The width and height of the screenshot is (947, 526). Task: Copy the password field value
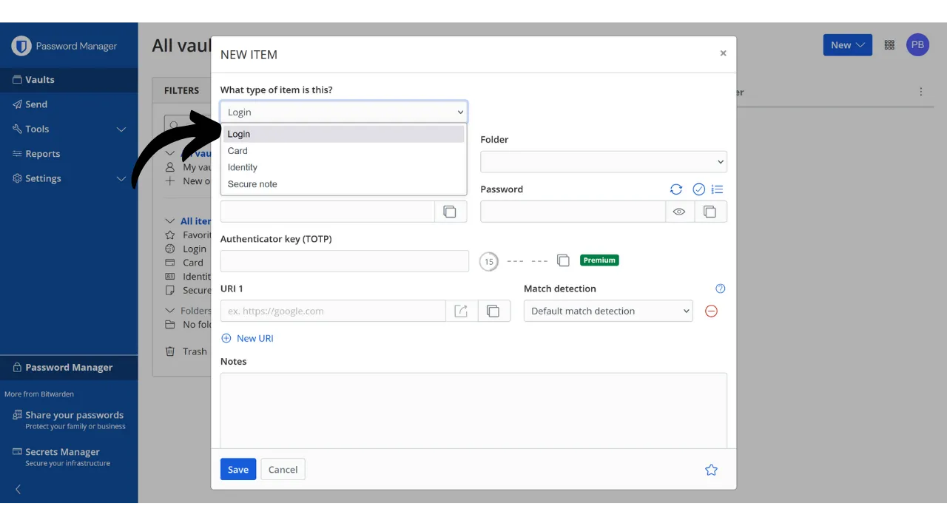point(710,212)
